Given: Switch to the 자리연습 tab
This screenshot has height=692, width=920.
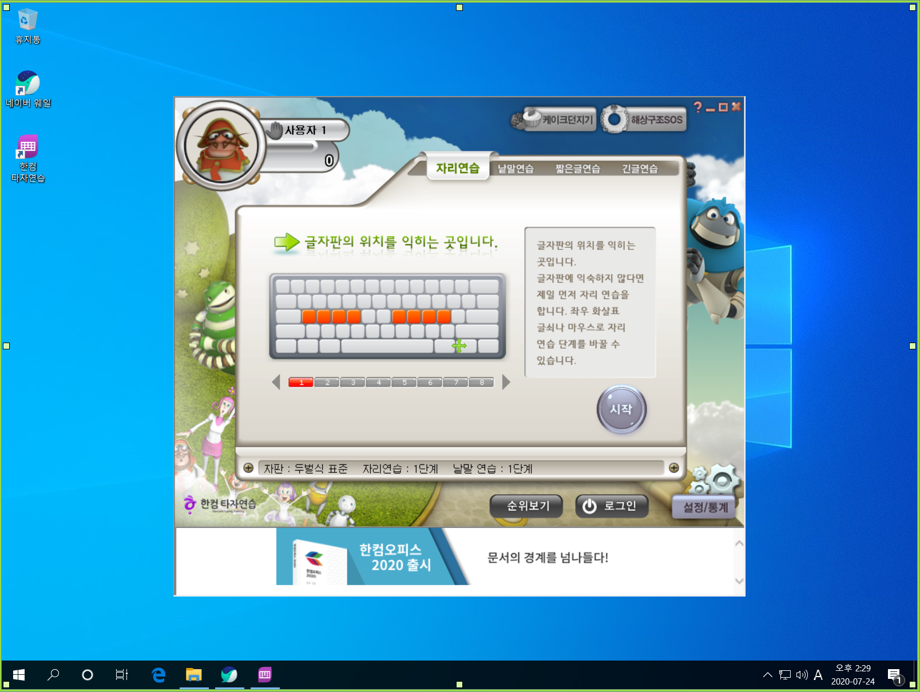Looking at the screenshot, I should [458, 168].
